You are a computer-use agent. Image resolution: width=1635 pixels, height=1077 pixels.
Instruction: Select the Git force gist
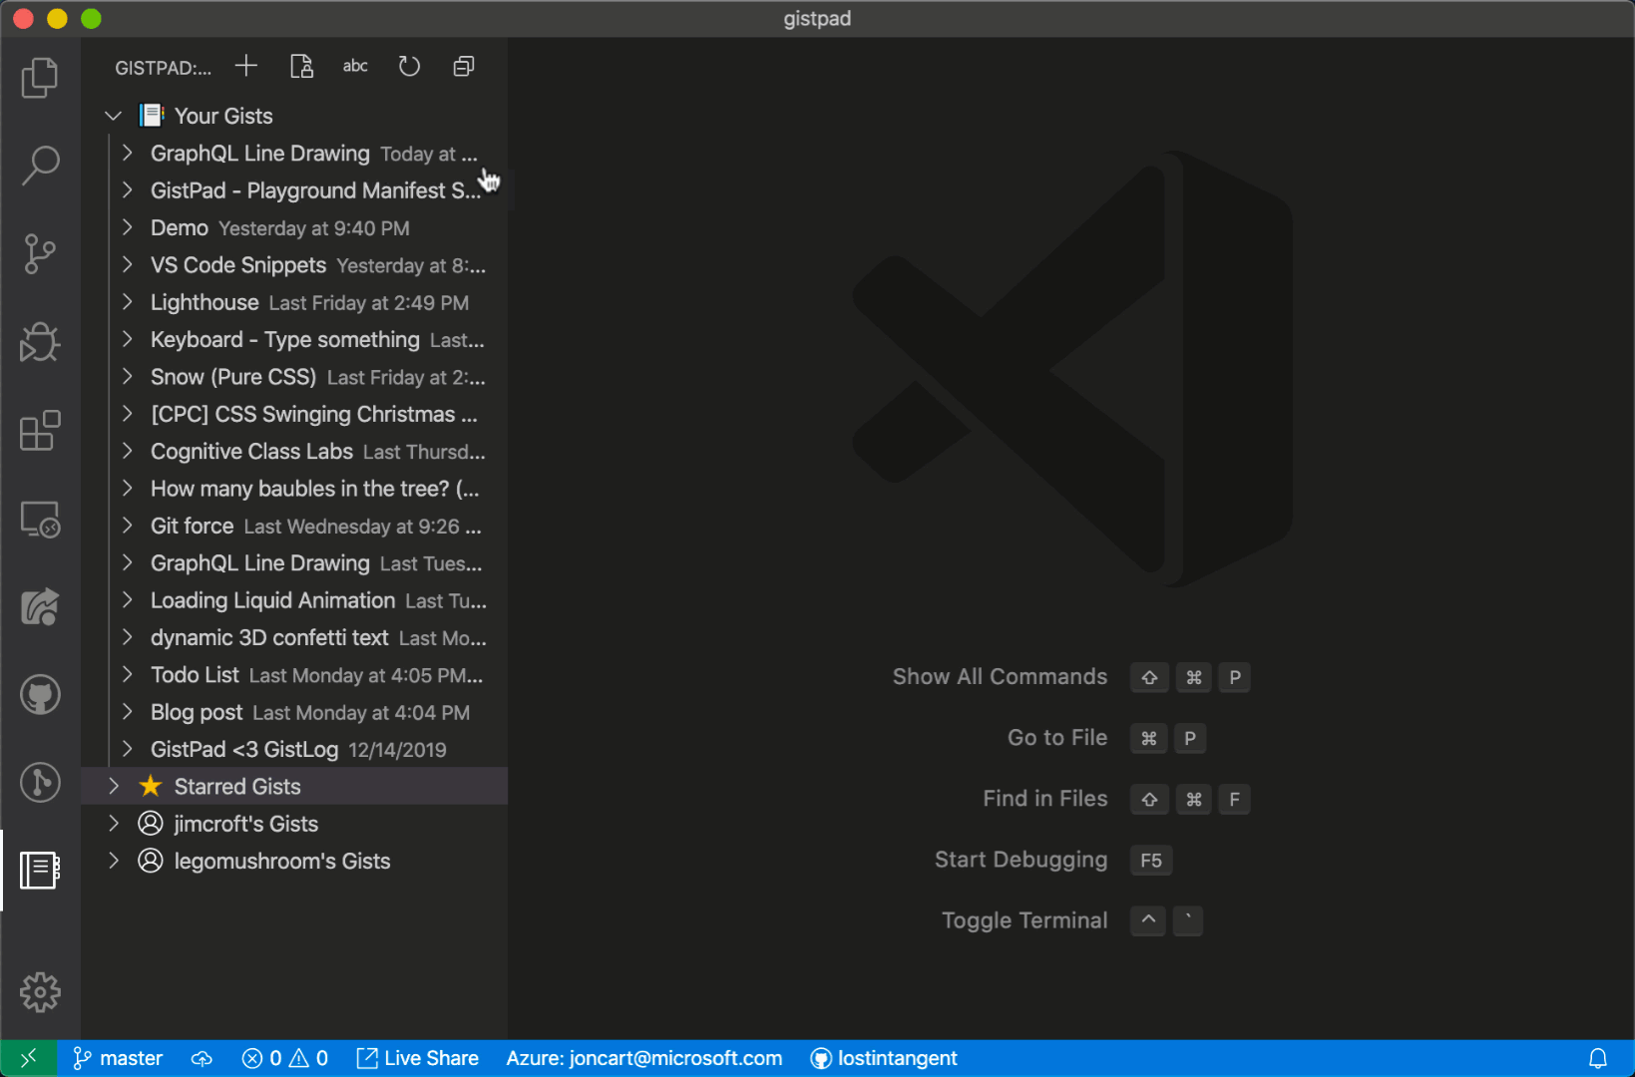coord(294,526)
